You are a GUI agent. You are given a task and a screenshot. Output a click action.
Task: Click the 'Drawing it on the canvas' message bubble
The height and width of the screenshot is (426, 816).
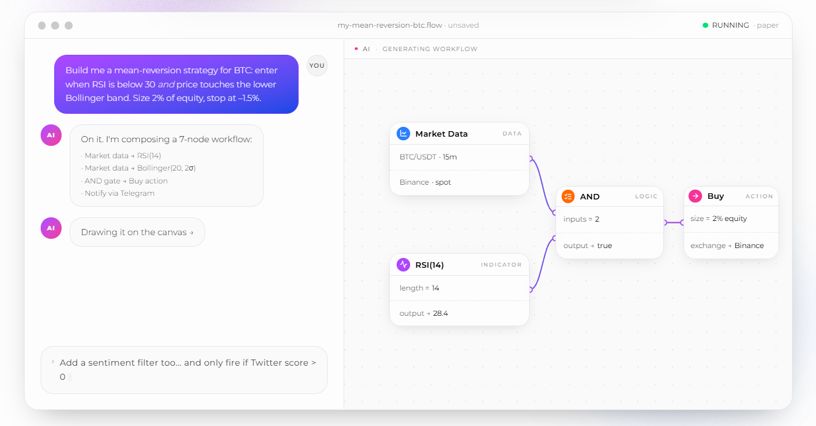coord(137,232)
